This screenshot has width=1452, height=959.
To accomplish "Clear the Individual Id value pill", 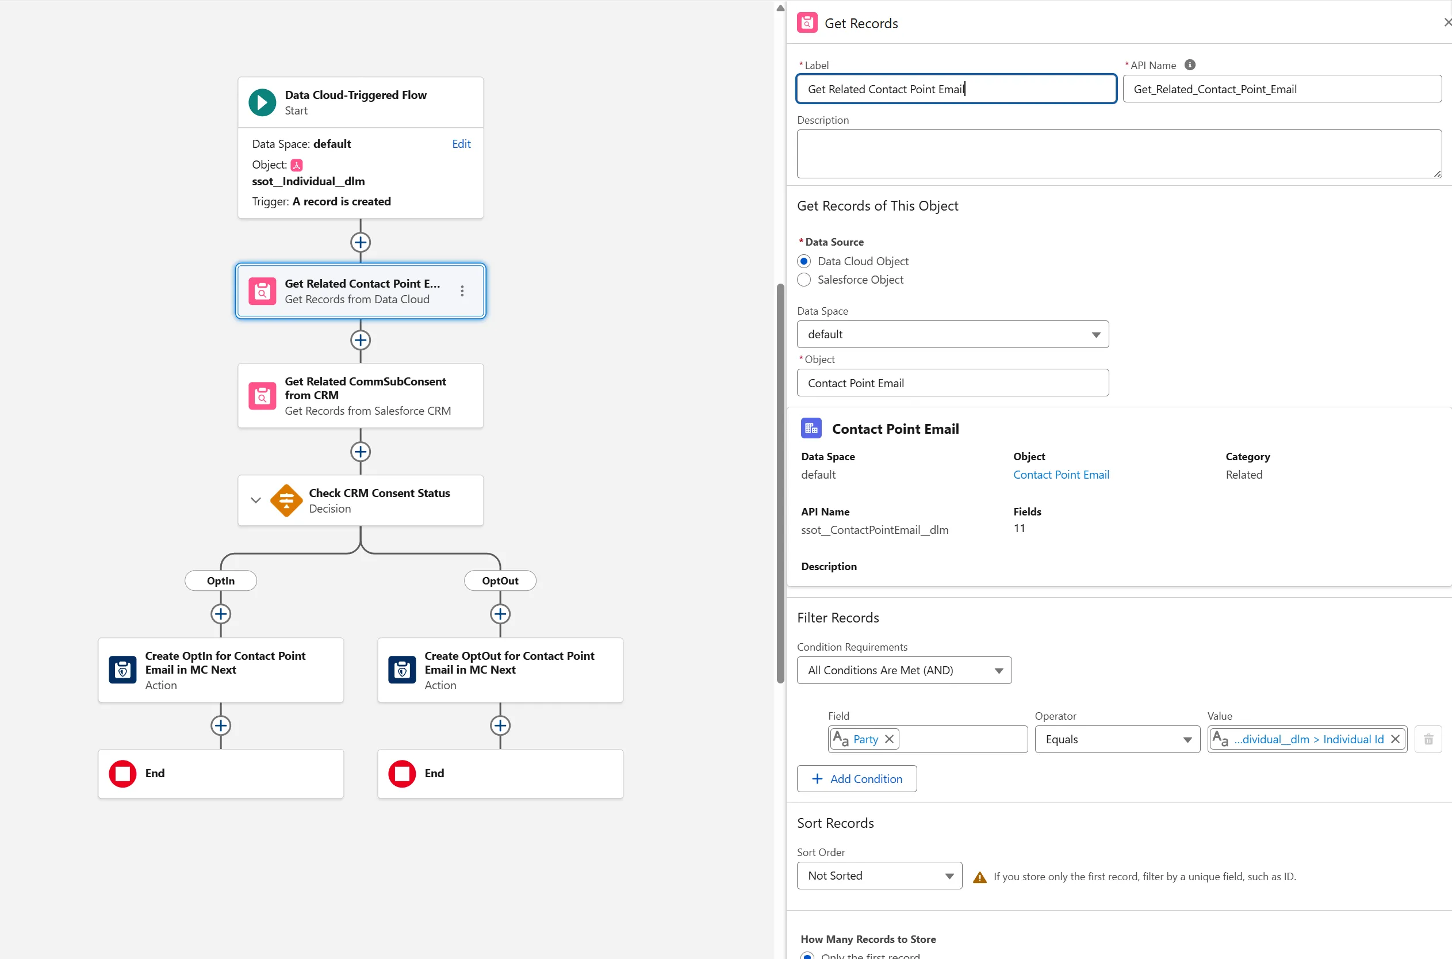I will click(1395, 739).
